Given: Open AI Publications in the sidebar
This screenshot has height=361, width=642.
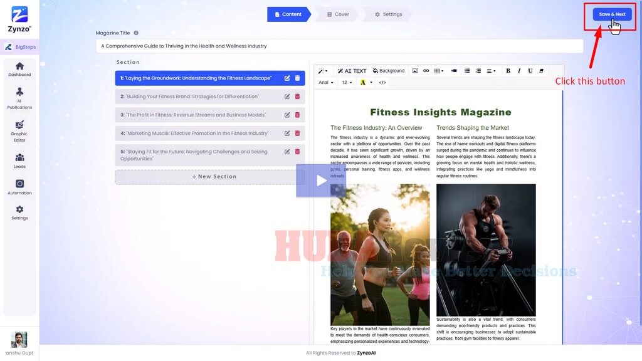Looking at the screenshot, I should [19, 98].
